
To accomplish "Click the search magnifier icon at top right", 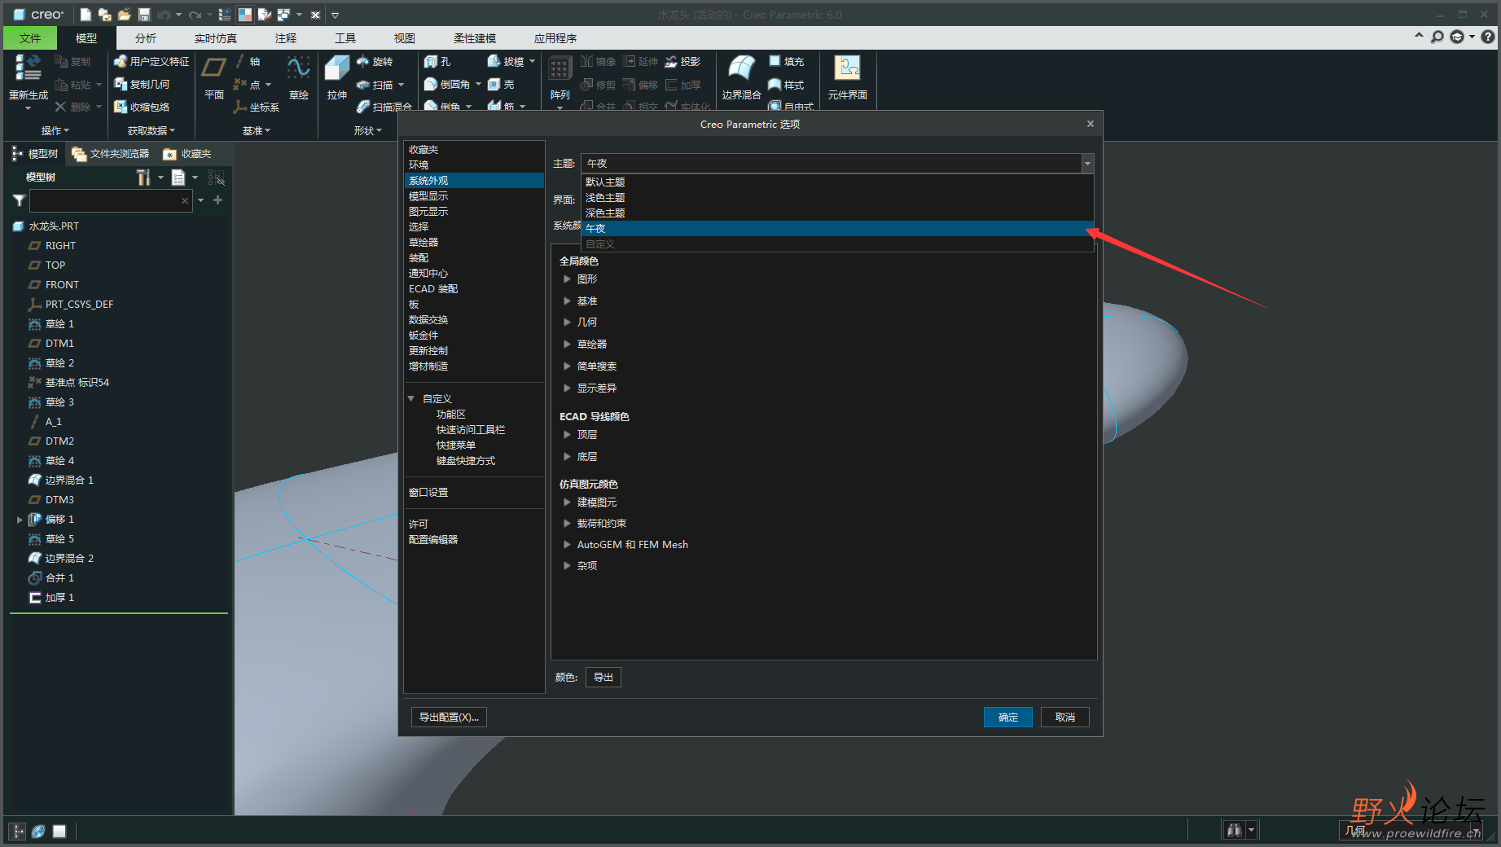I will pyautogui.click(x=1437, y=37).
